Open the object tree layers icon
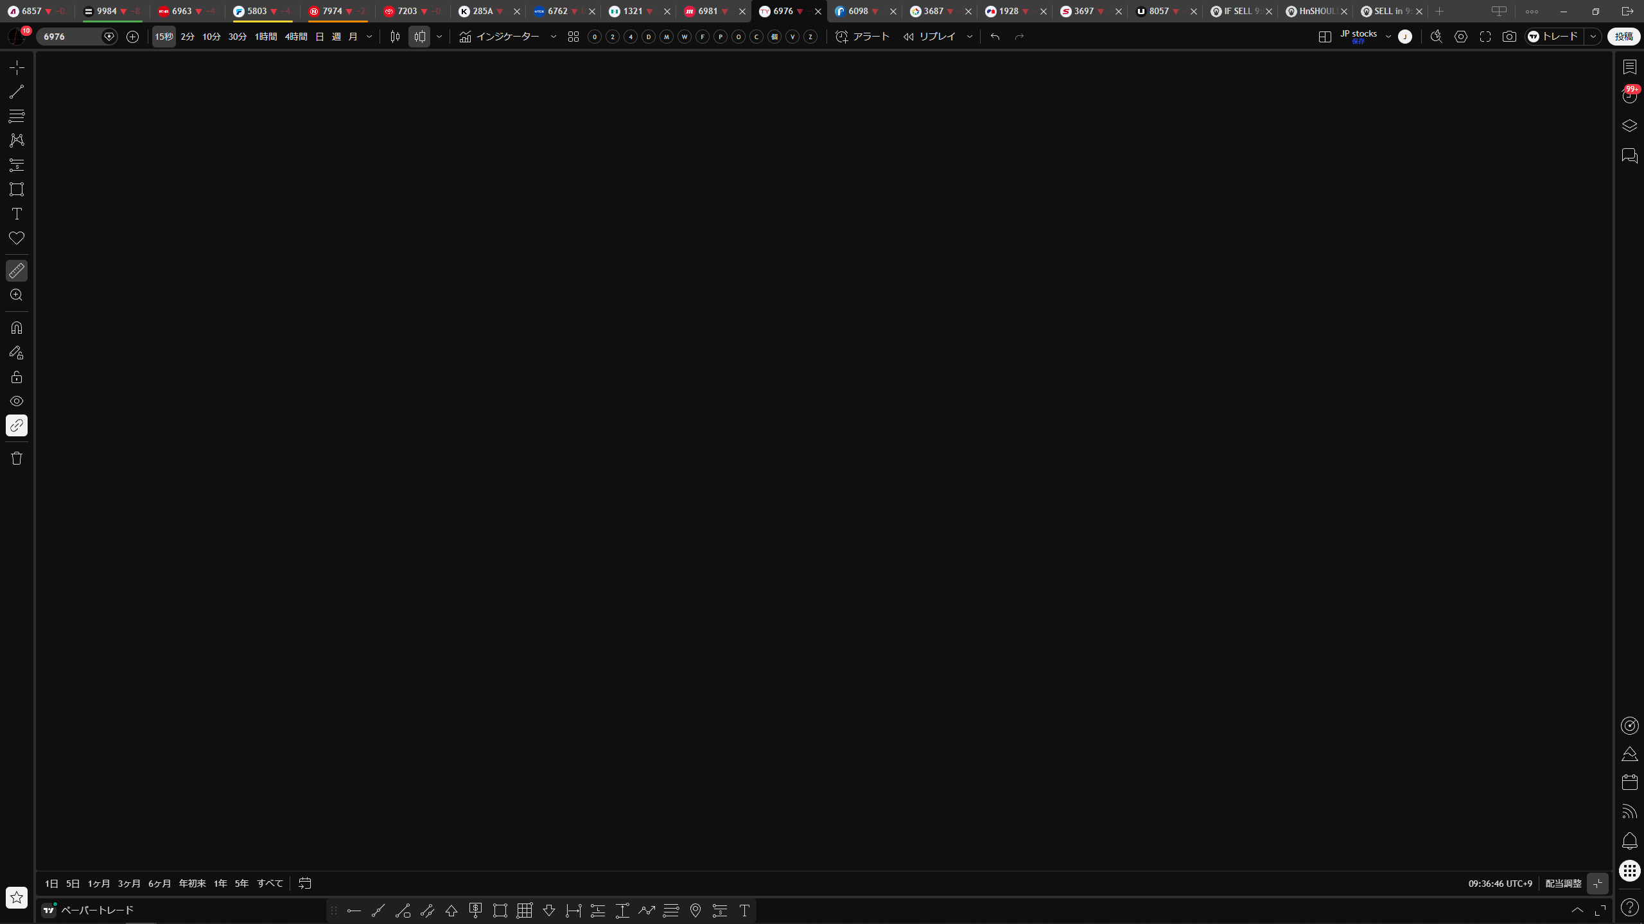This screenshot has width=1644, height=924. pyautogui.click(x=1630, y=126)
